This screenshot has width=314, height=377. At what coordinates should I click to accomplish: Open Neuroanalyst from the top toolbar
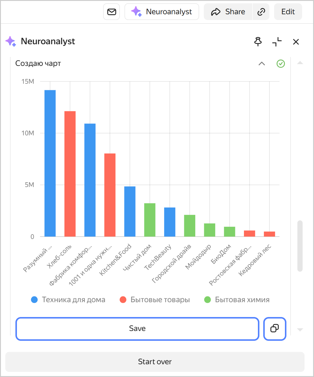[x=162, y=12]
